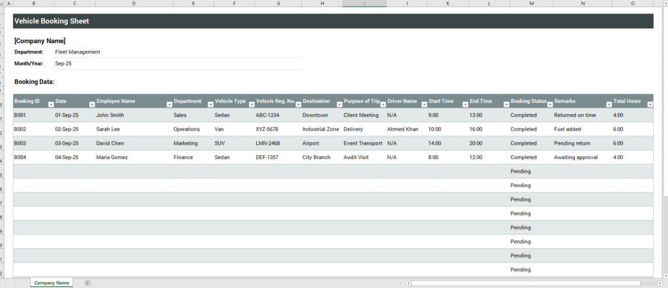Select column D header
This screenshot has width=668, height=288.
134,3
